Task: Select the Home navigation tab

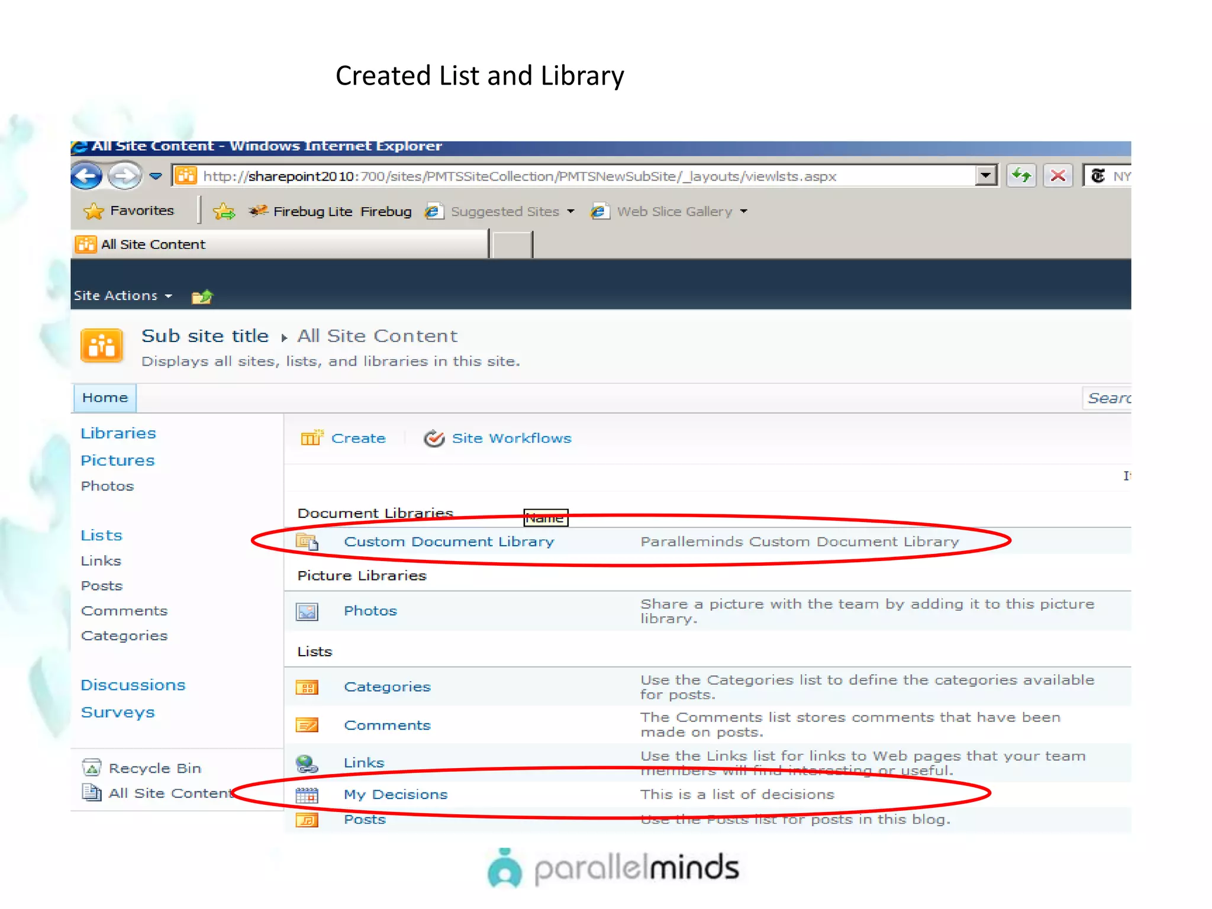Action: [x=105, y=398]
